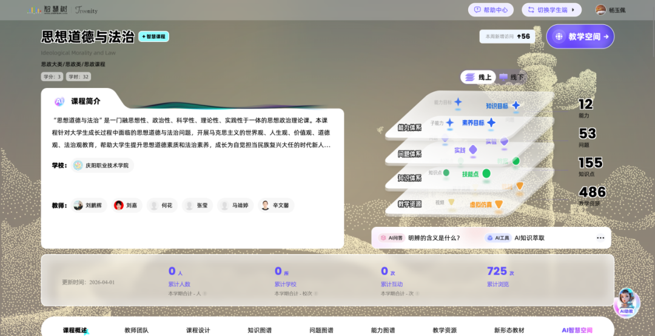The width and height of the screenshot is (655, 336).
Task: Click info icon next to 本学期合计 - 校次
Action: (316, 294)
